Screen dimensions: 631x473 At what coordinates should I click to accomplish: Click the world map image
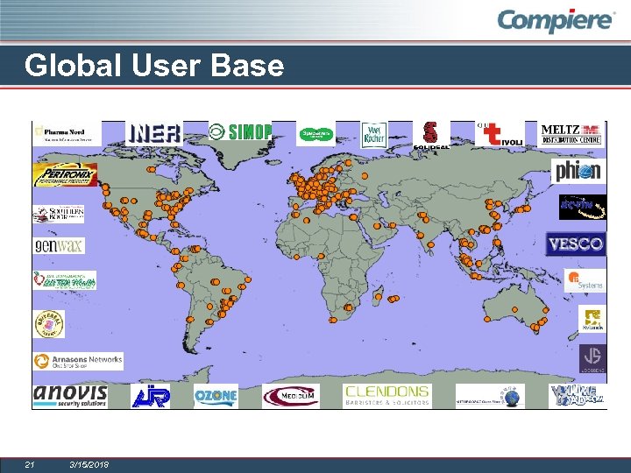[319, 265]
